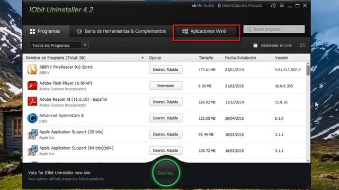
Task: Sort by Versión column header
Action: (x=281, y=58)
